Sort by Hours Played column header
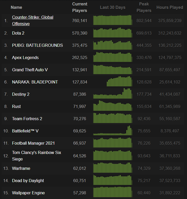The width and height of the screenshot is (187, 199). point(170,7)
